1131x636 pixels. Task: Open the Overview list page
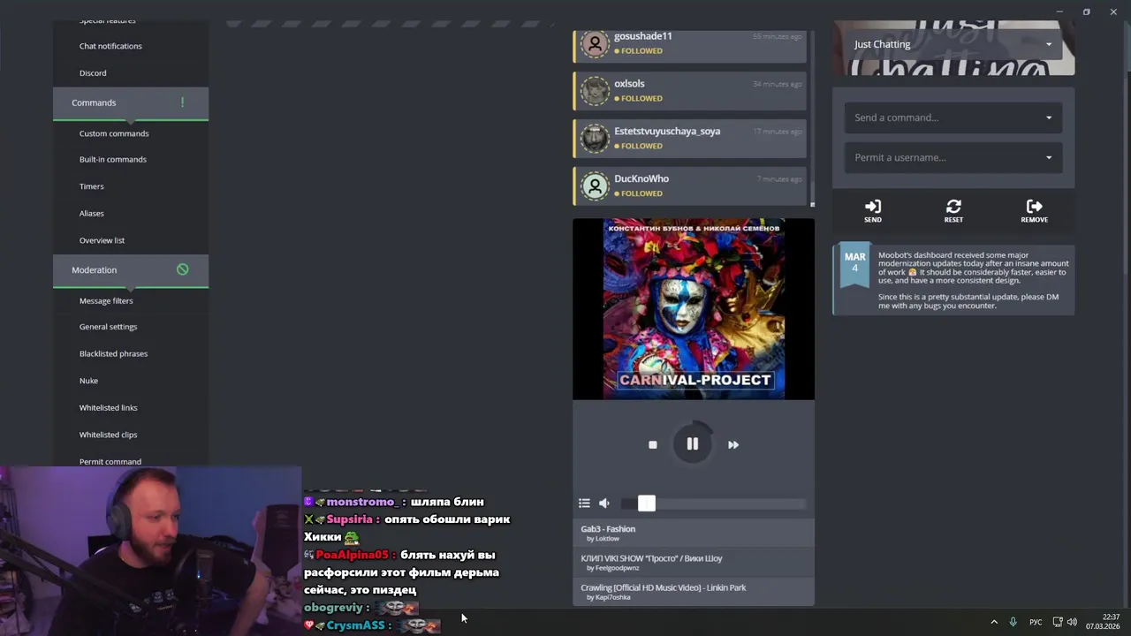click(102, 240)
